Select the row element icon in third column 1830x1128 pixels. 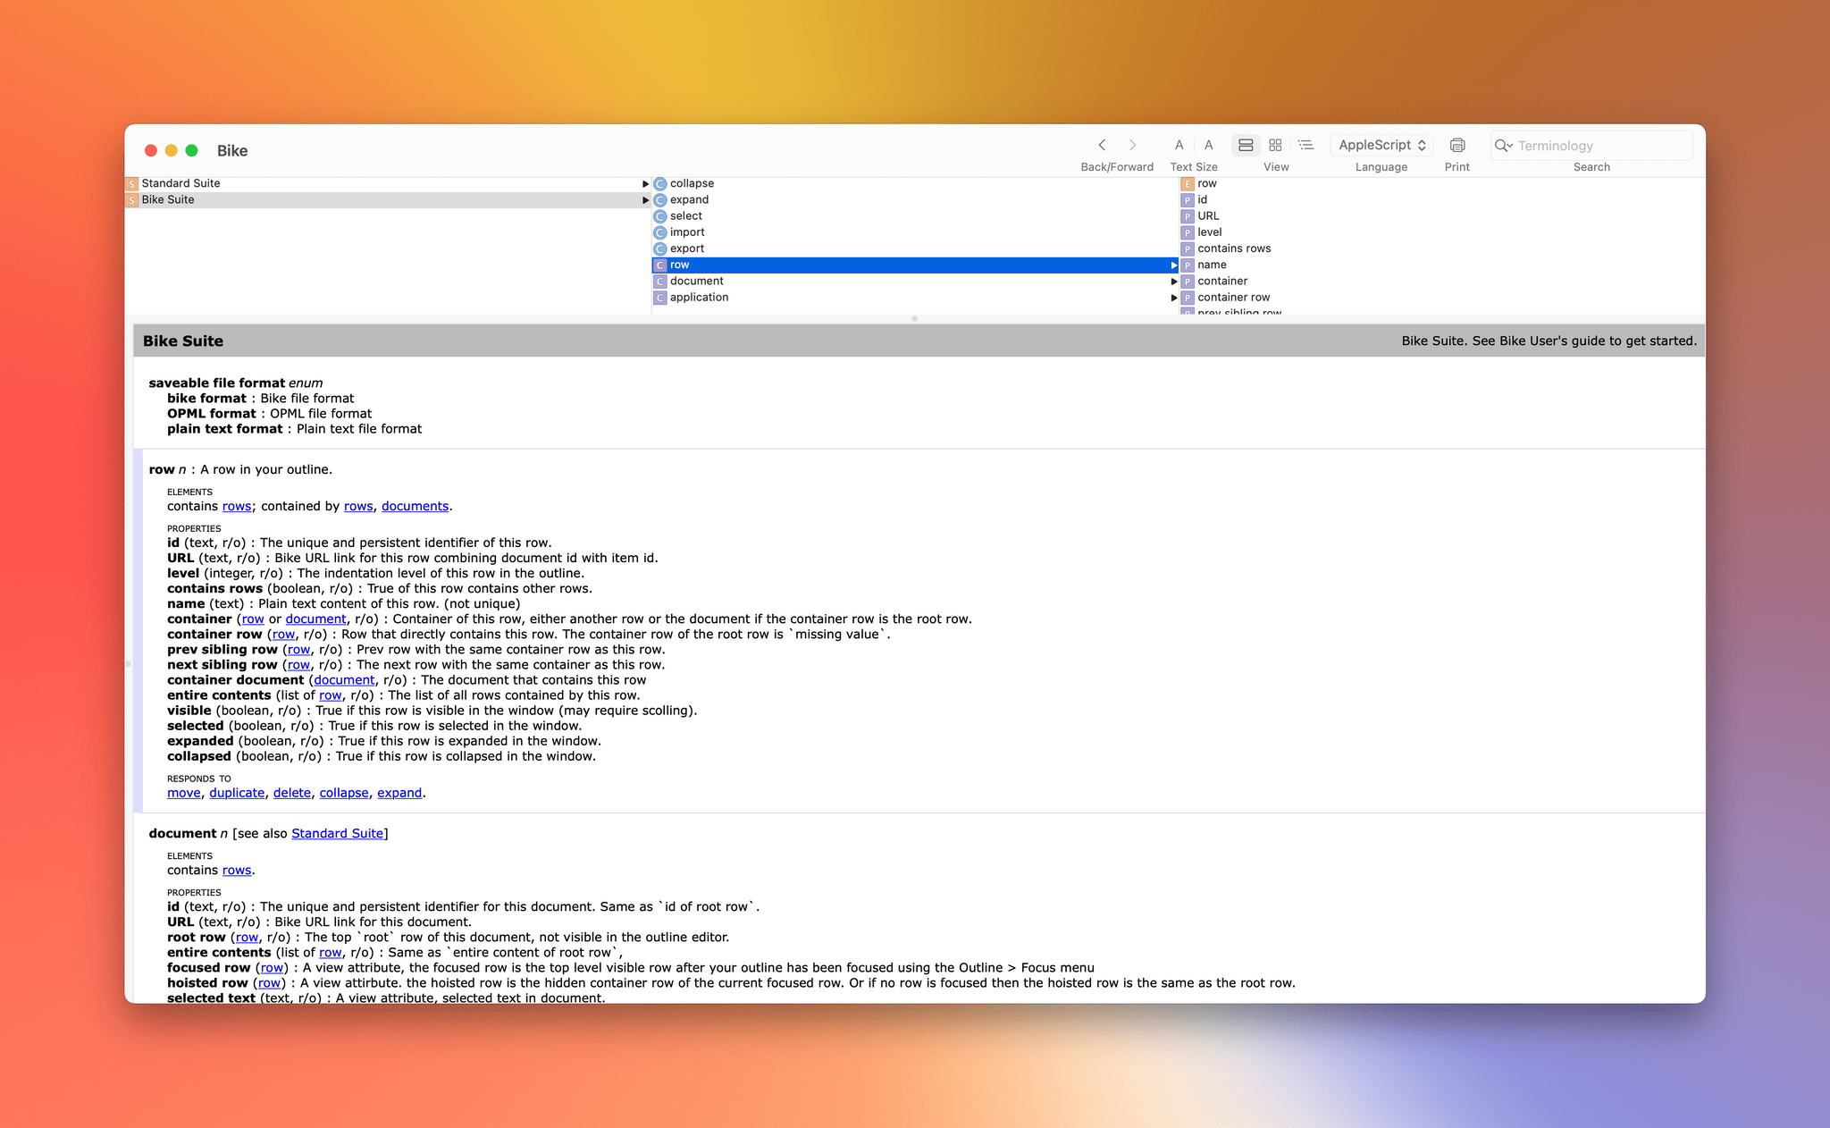tap(1188, 183)
